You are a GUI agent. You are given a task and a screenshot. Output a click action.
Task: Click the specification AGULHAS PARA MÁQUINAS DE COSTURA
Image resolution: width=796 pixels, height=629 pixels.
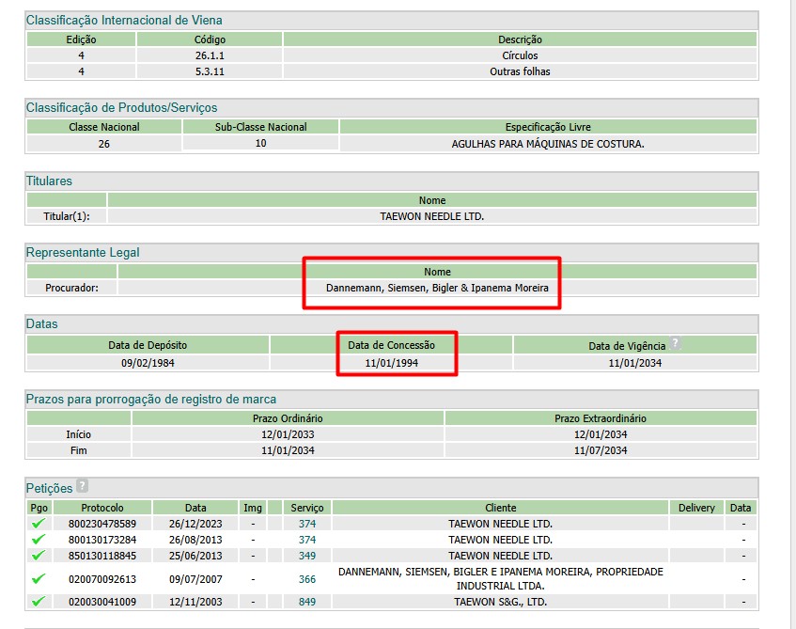tap(548, 144)
